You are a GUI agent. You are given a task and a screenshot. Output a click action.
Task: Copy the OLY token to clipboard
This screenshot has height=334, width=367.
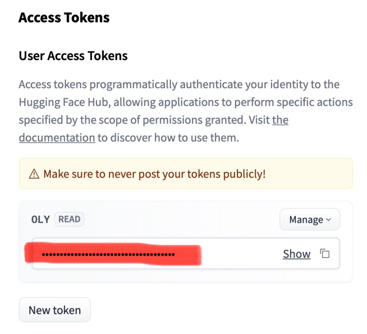(325, 253)
